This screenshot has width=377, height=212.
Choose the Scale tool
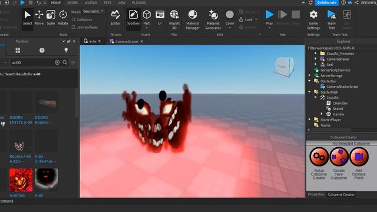[x=51, y=18]
